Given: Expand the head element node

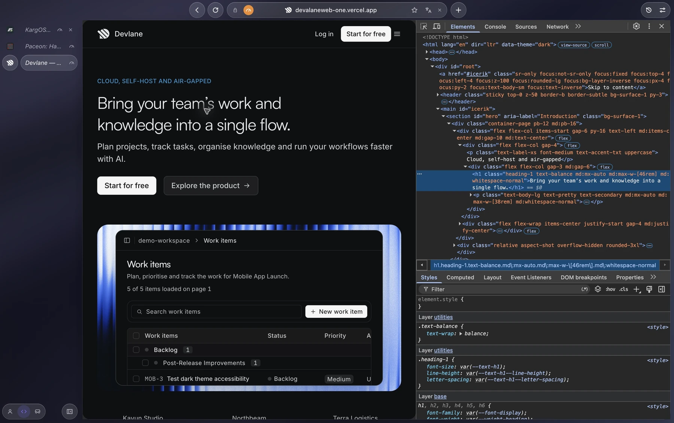Looking at the screenshot, I should (427, 52).
